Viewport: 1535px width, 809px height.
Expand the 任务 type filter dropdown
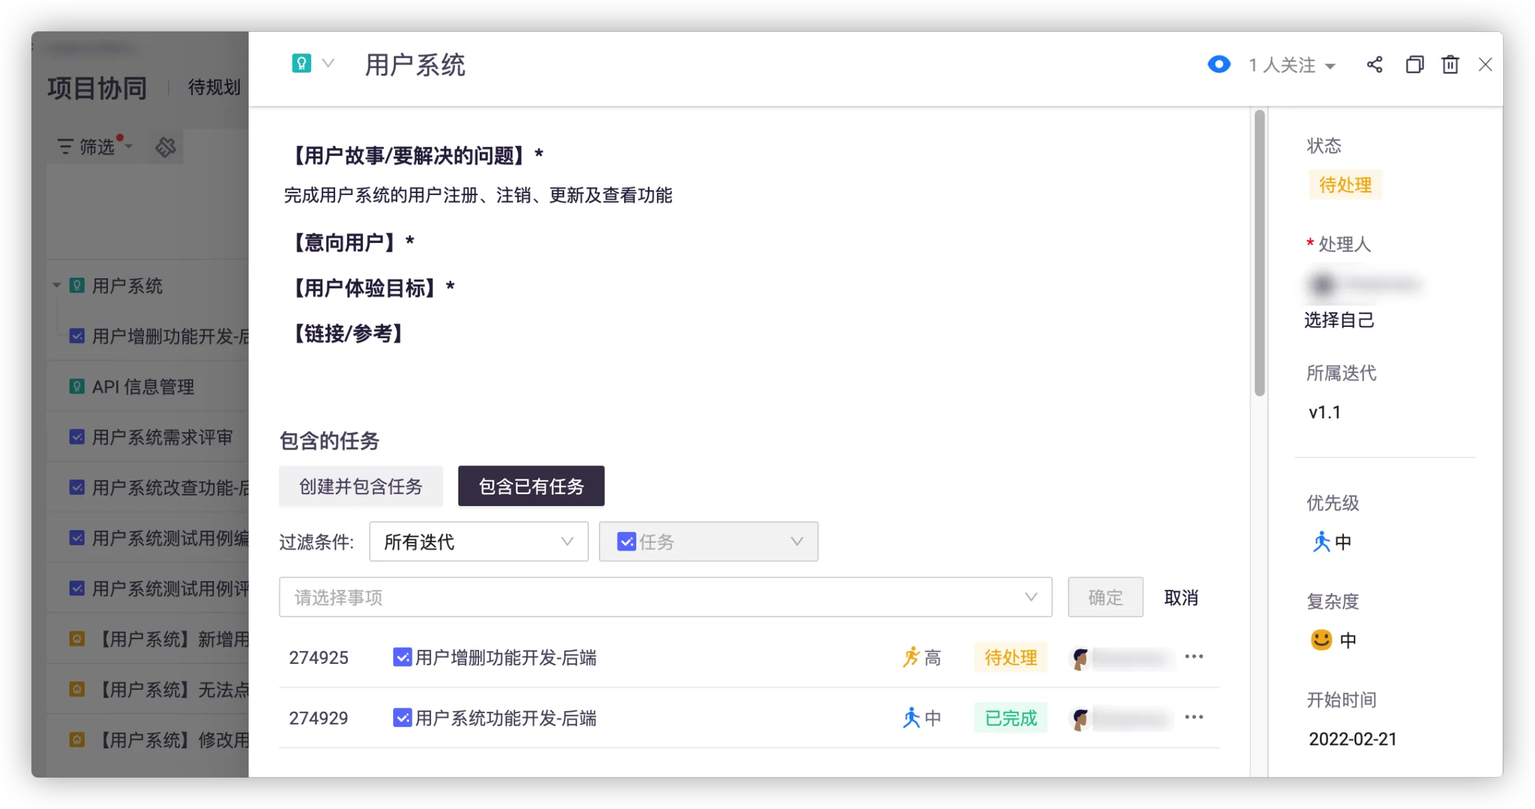click(708, 542)
